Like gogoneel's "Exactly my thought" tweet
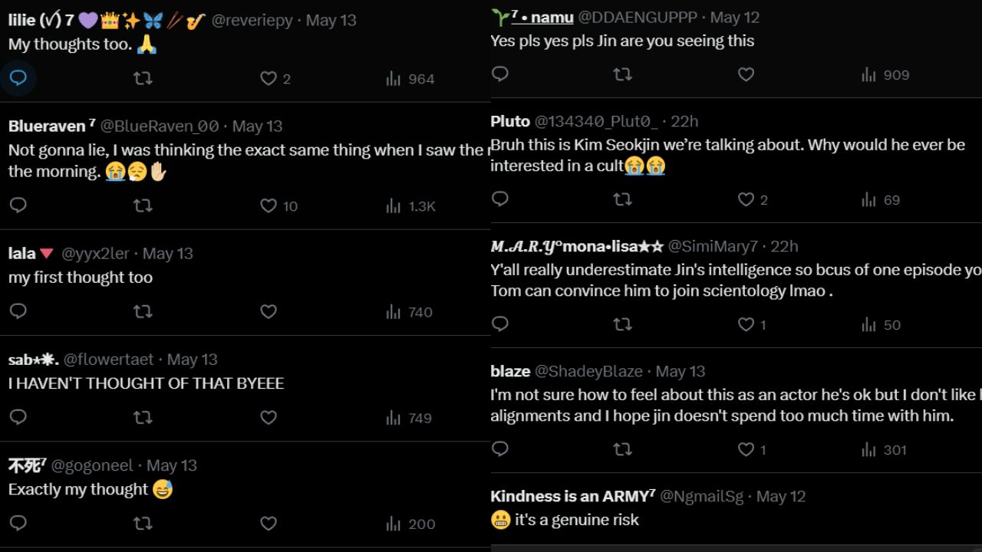982x552 pixels. [x=268, y=524]
